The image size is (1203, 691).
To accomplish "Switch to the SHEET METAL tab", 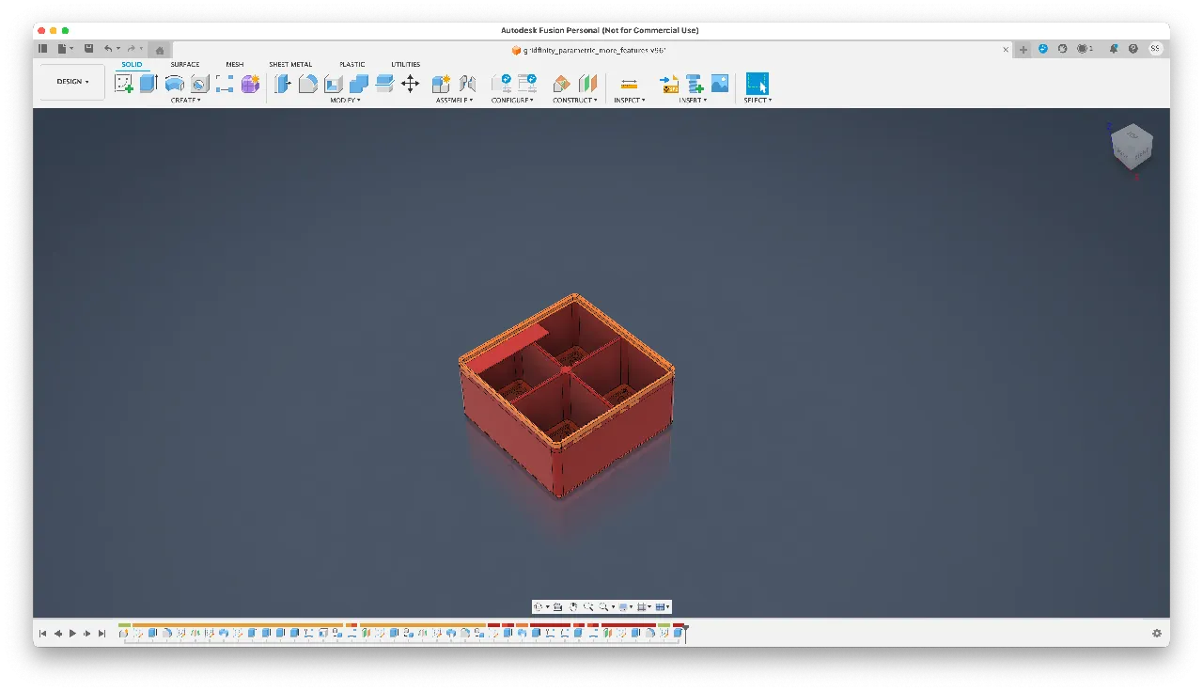I will pos(290,64).
